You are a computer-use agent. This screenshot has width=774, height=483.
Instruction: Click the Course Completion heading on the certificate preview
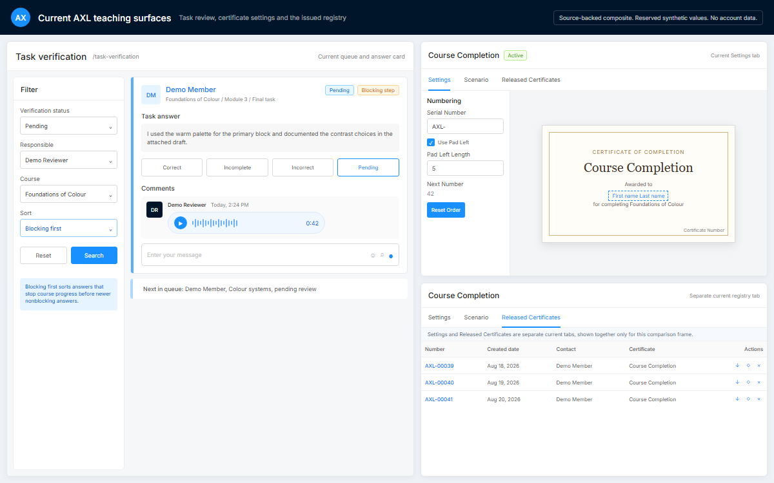[x=639, y=167]
